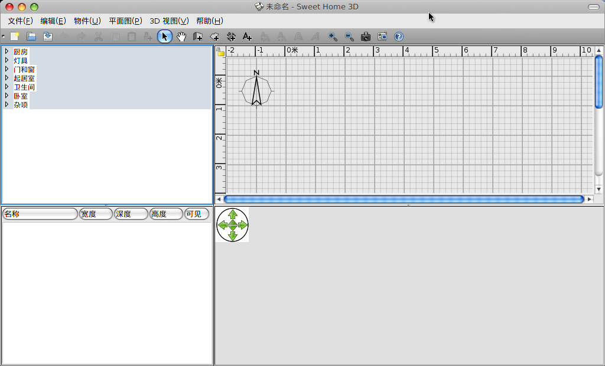Click the Undo arrow in the toolbar
Image resolution: width=605 pixels, height=366 pixels.
[x=64, y=37]
